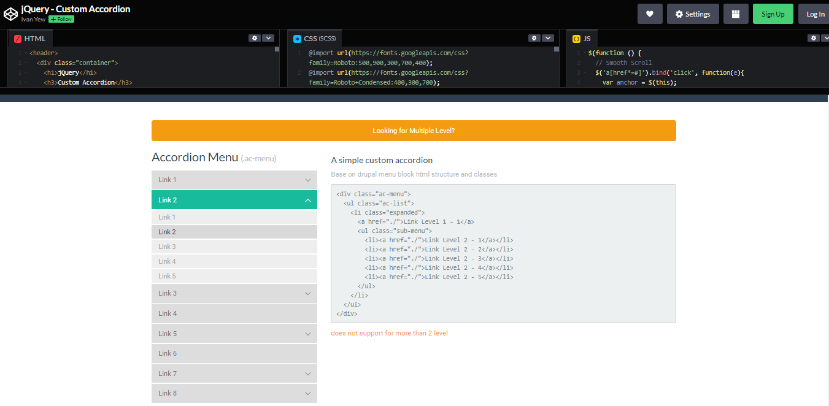Open the JS panel settings gear
Screen dimensions: 829x406
tap(813, 37)
